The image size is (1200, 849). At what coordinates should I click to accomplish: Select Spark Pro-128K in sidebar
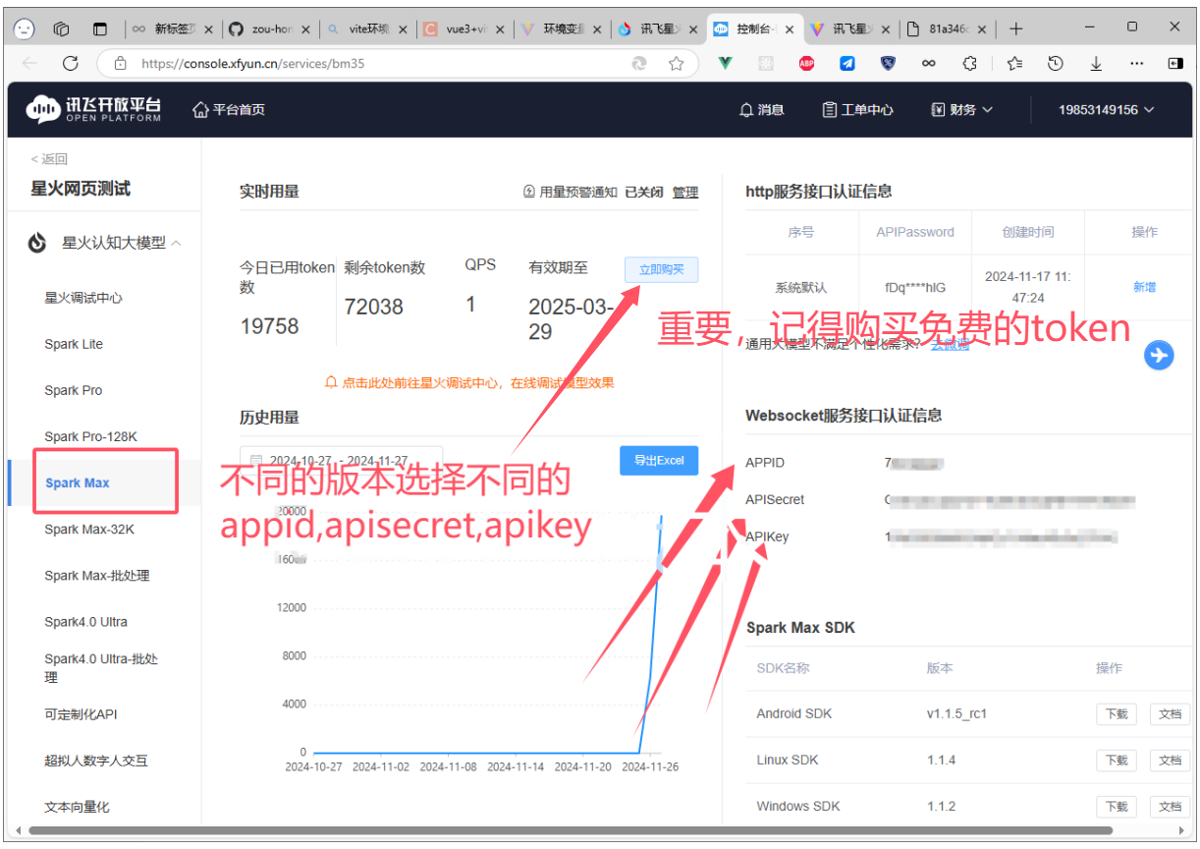coord(90,436)
